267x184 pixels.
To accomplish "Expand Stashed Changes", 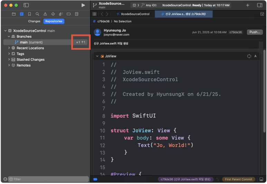I will click(9, 60).
